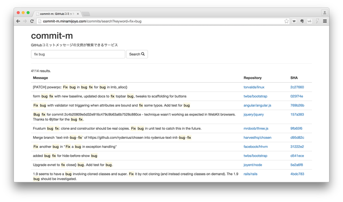The image size is (343, 202).
Task: Open the rails/rails repository link
Action: (251, 174)
